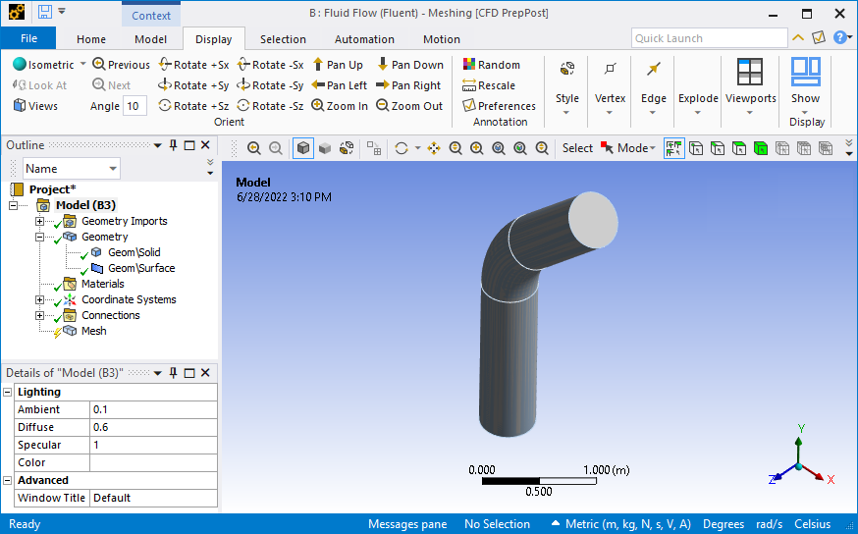Click Zoom In in the Orient group
The image size is (858, 534).
(x=340, y=106)
